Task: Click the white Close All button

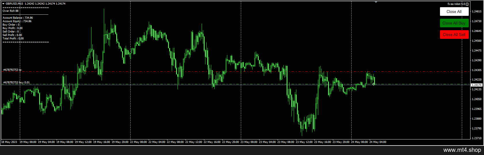Action: [x=454, y=12]
